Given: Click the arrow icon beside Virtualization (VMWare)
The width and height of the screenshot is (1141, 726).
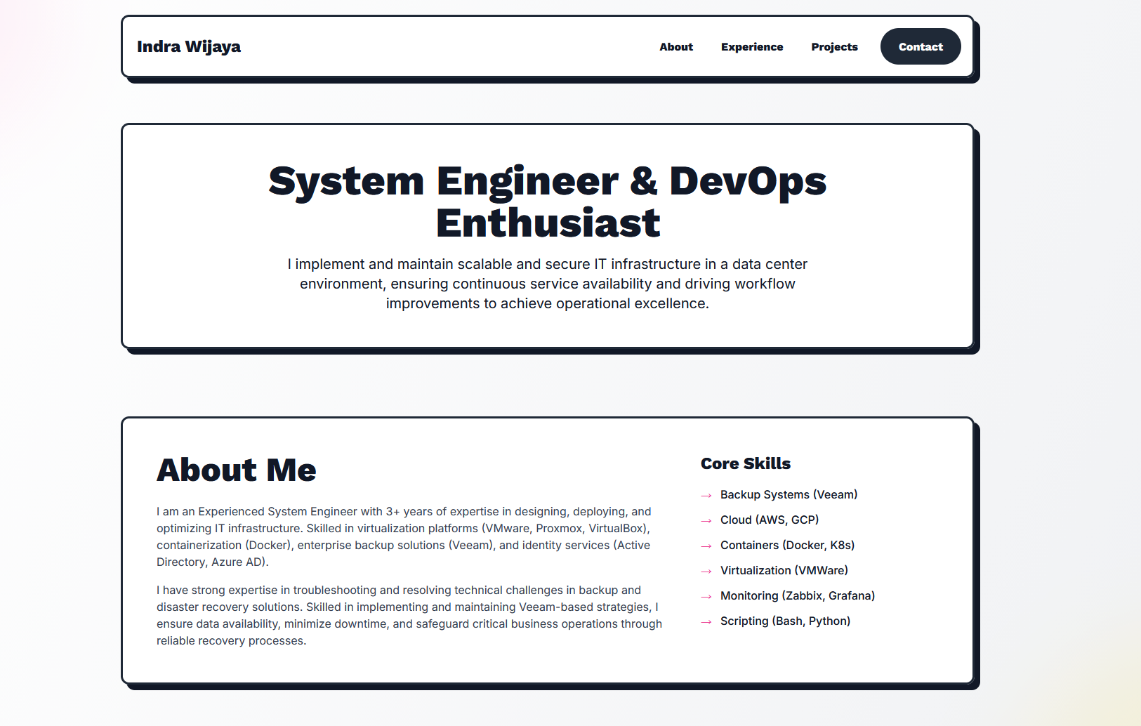Looking at the screenshot, I should pos(706,571).
